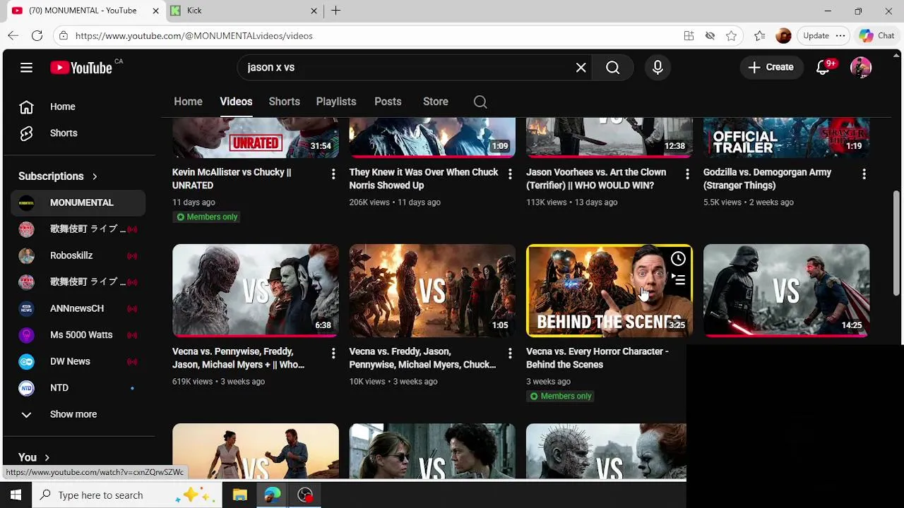Open the Copilot Chat button
This screenshot has width=904, height=508.
876,36
